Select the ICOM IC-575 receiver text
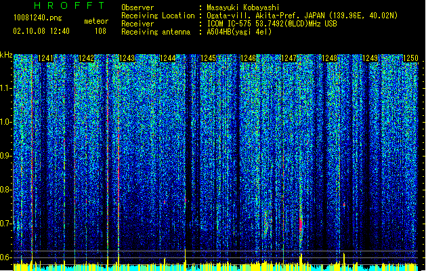This screenshot has height=271, width=426. [272, 24]
